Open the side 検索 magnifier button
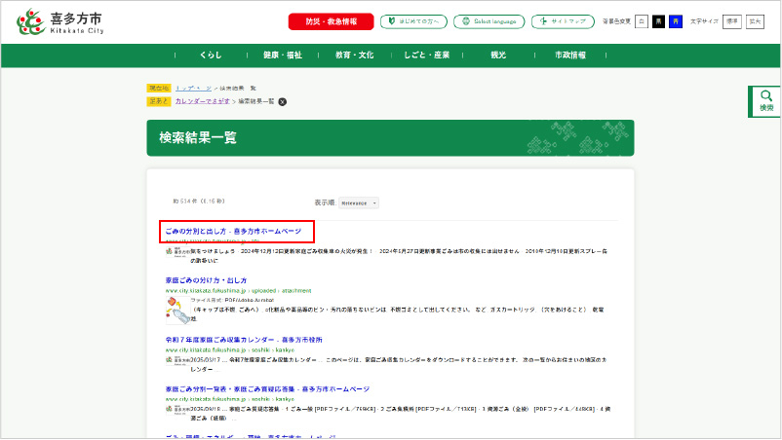This screenshot has height=440, width=782. [765, 101]
